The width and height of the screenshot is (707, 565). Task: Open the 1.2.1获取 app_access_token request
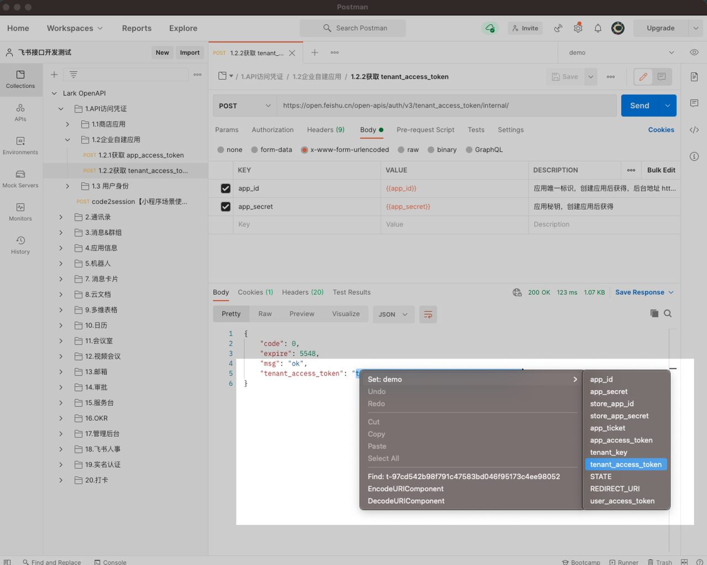(x=140, y=155)
